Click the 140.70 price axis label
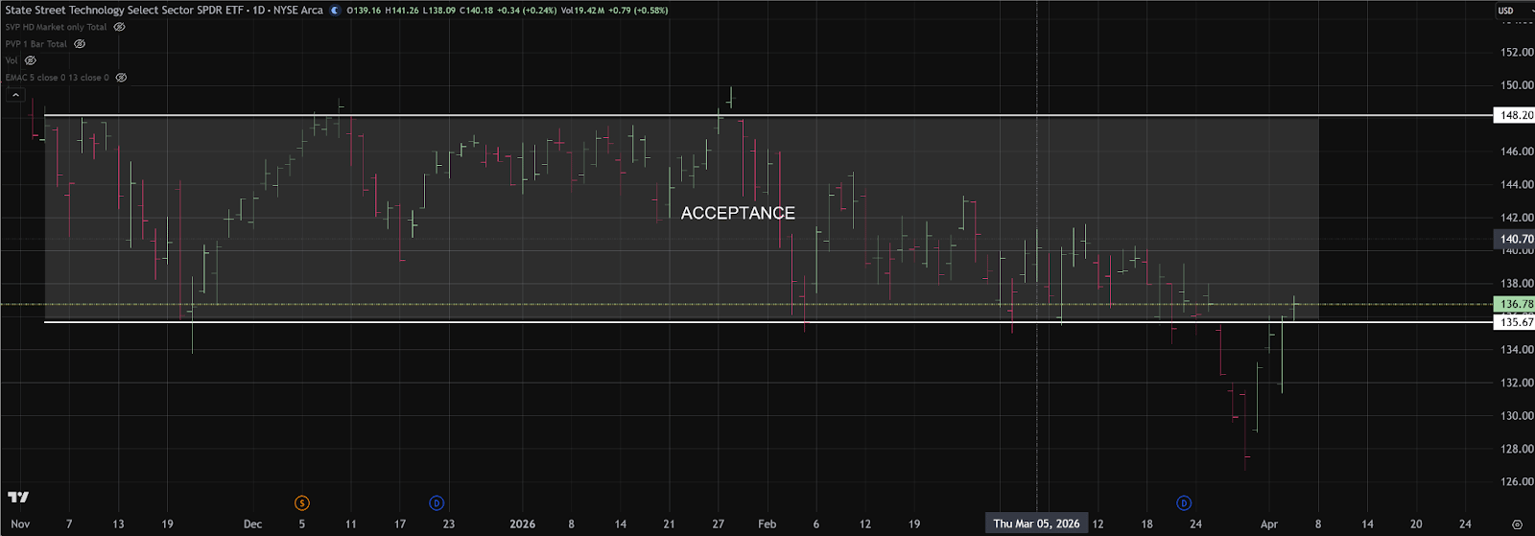Screen dimensions: 1535x536 (1516, 239)
